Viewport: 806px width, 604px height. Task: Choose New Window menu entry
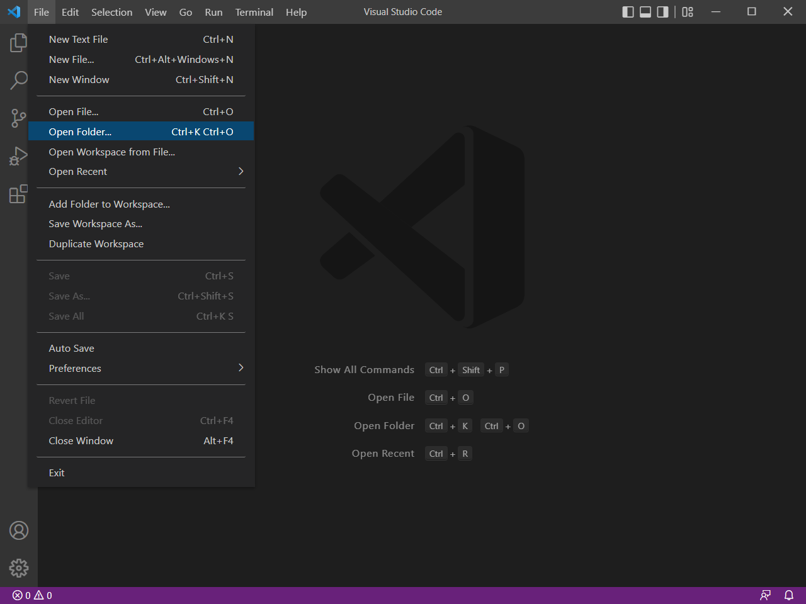141,79
